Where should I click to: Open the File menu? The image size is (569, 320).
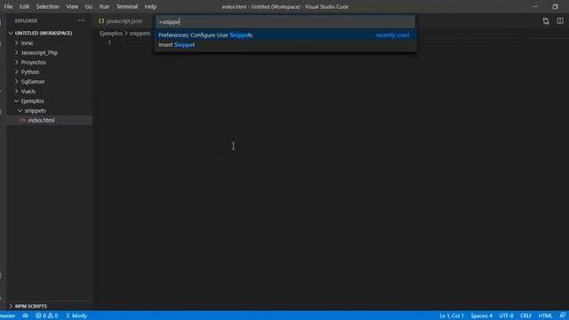[8, 6]
